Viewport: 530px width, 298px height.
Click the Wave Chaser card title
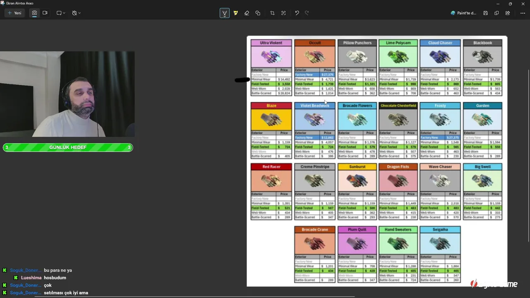click(440, 167)
